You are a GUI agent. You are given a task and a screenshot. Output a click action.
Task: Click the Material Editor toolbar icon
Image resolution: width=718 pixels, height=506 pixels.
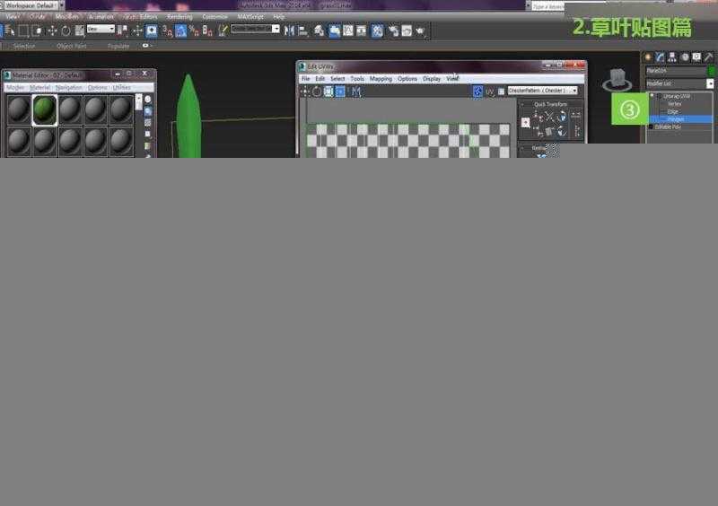(377, 31)
